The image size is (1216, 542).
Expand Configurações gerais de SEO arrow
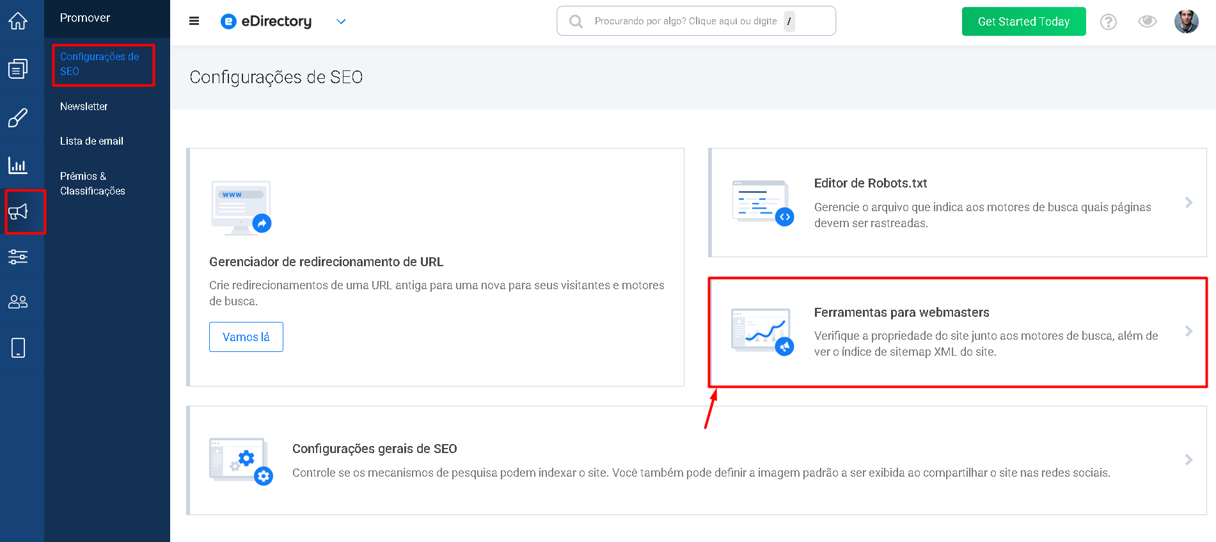point(1188,459)
